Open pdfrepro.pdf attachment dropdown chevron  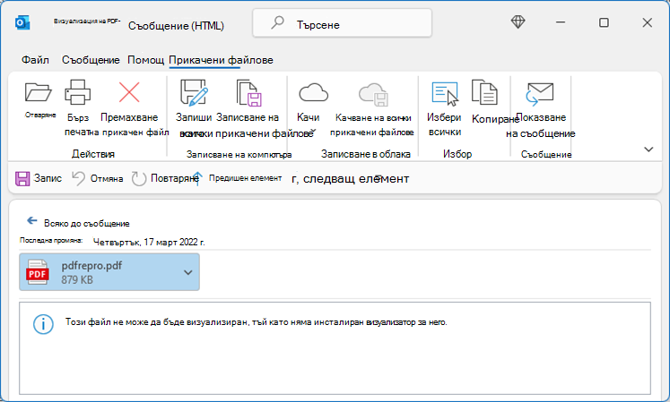coord(188,272)
